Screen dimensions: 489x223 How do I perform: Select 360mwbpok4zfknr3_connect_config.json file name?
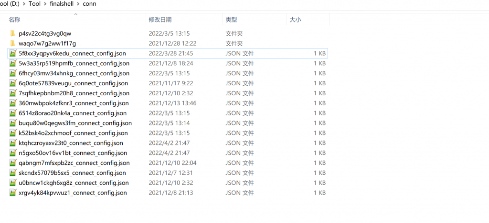(74, 103)
